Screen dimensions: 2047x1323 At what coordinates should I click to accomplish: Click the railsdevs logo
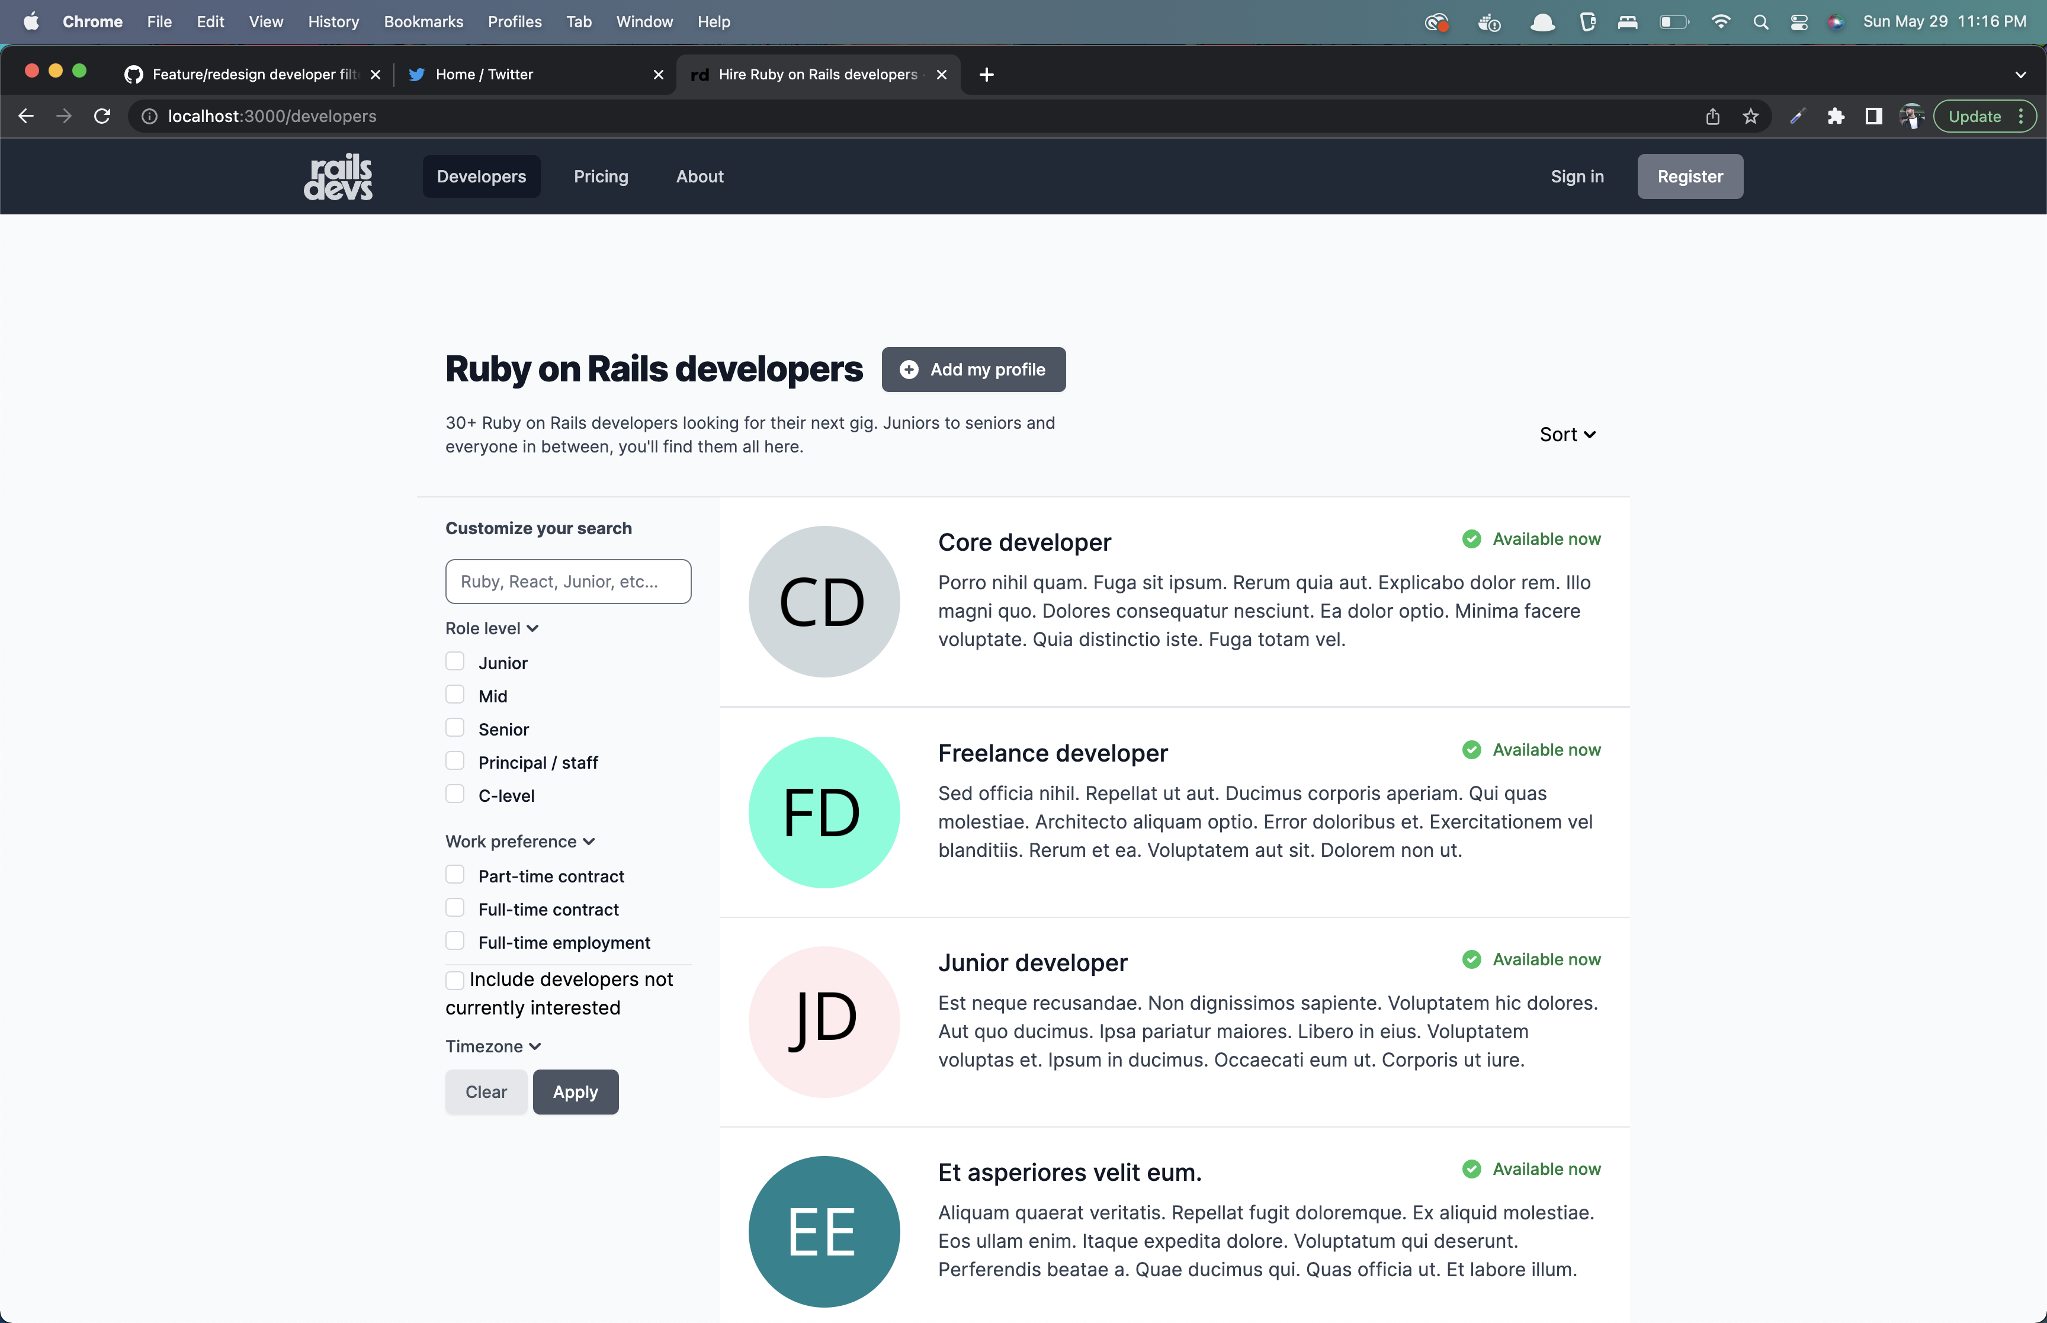click(x=338, y=176)
